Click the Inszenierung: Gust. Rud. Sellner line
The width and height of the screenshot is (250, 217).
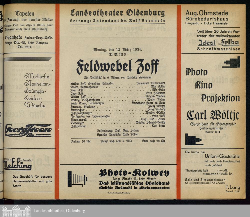click(x=117, y=130)
